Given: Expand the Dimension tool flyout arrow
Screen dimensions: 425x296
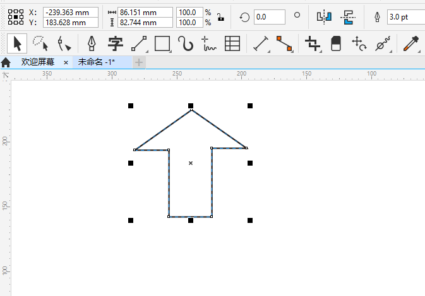Looking at the screenshot, I should pyautogui.click(x=269, y=52).
